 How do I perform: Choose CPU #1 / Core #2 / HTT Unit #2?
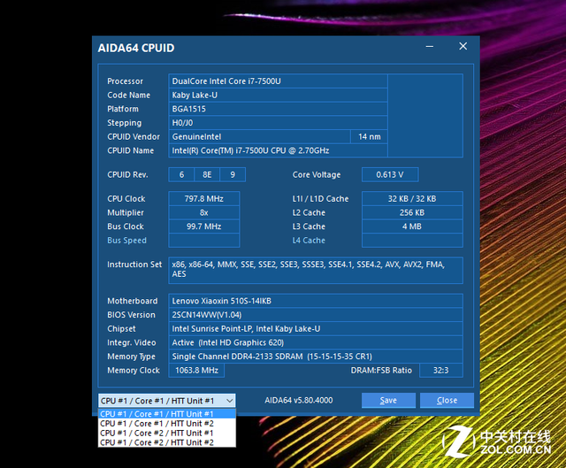167,442
